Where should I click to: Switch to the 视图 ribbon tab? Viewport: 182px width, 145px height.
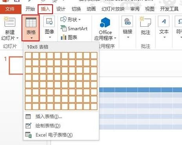[x=150, y=9]
